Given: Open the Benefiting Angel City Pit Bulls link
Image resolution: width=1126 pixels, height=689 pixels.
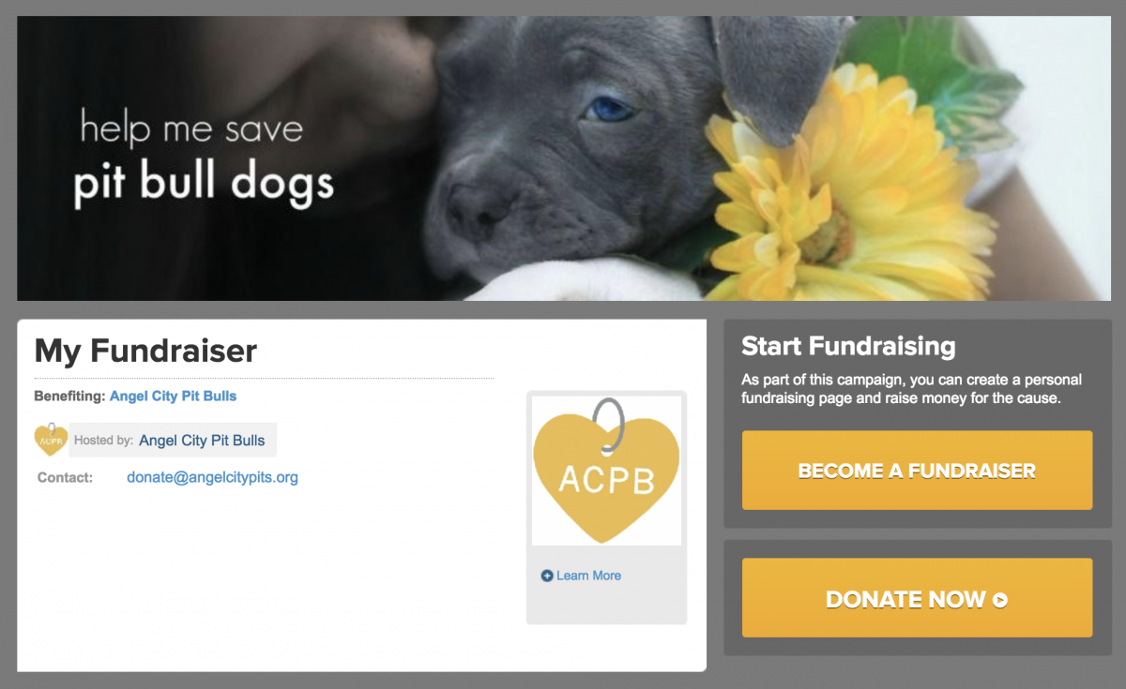Looking at the screenshot, I should pos(173,396).
